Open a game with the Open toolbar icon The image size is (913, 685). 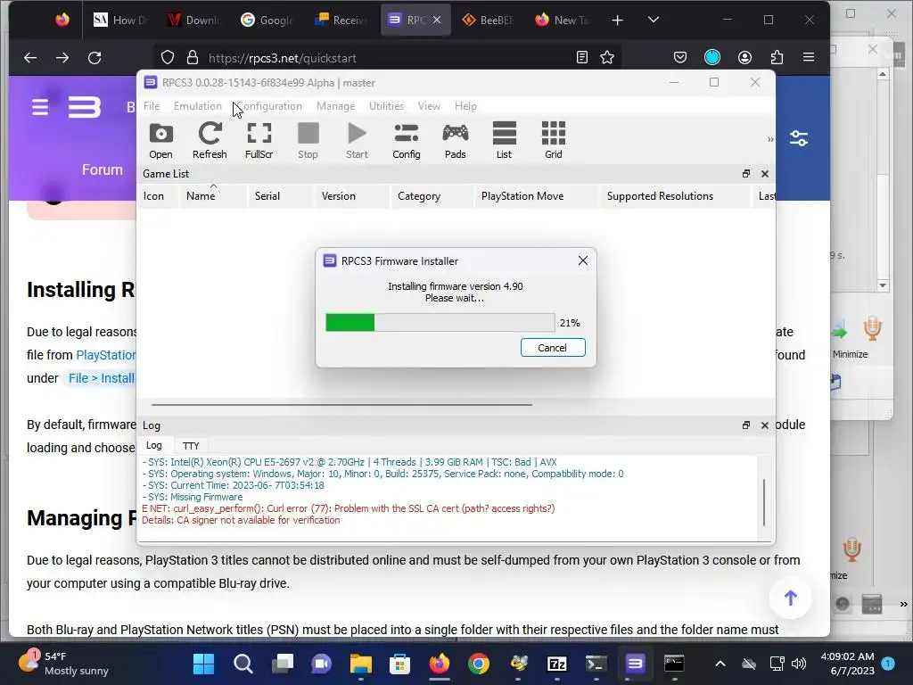[x=160, y=140]
